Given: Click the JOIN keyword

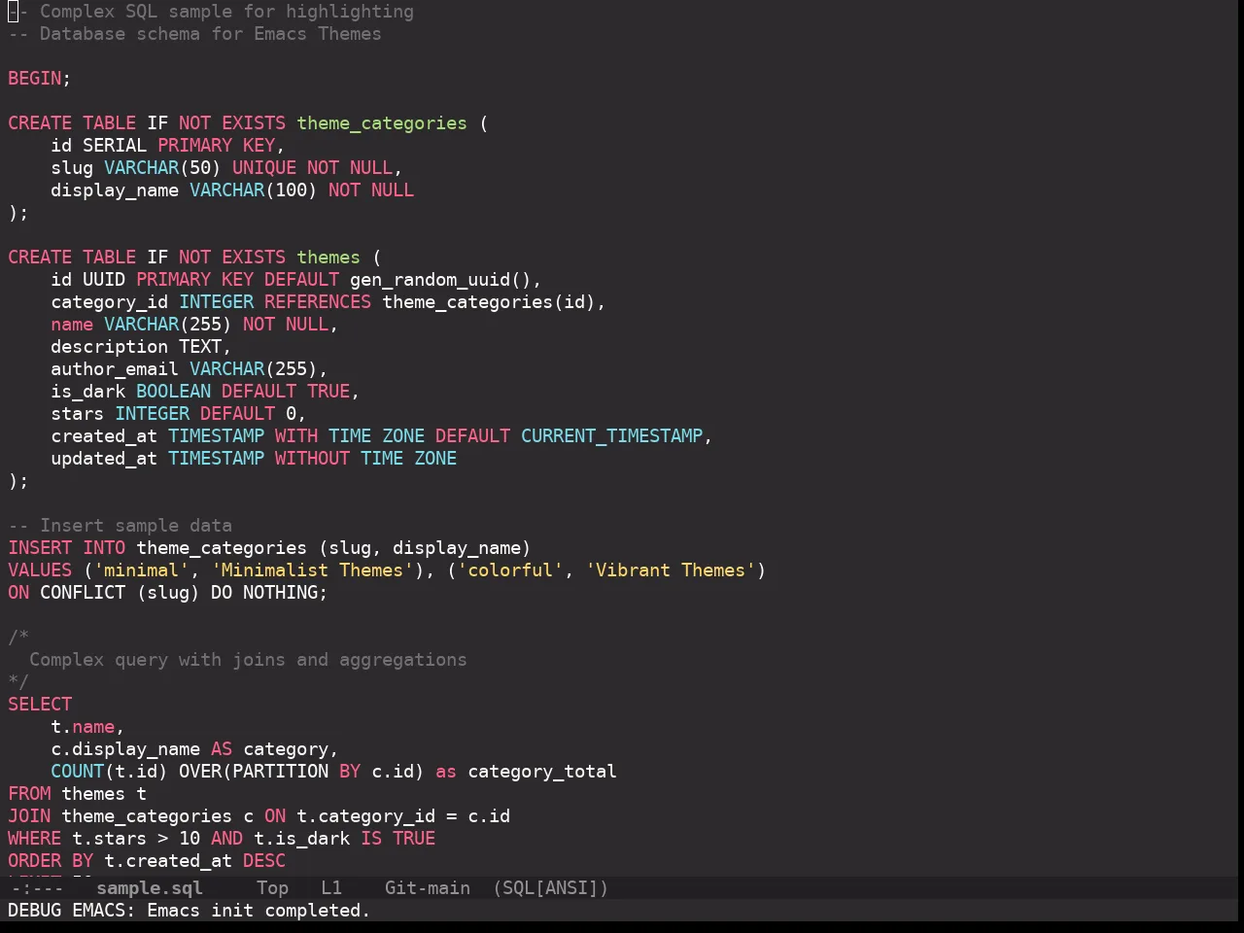Looking at the screenshot, I should (29, 816).
